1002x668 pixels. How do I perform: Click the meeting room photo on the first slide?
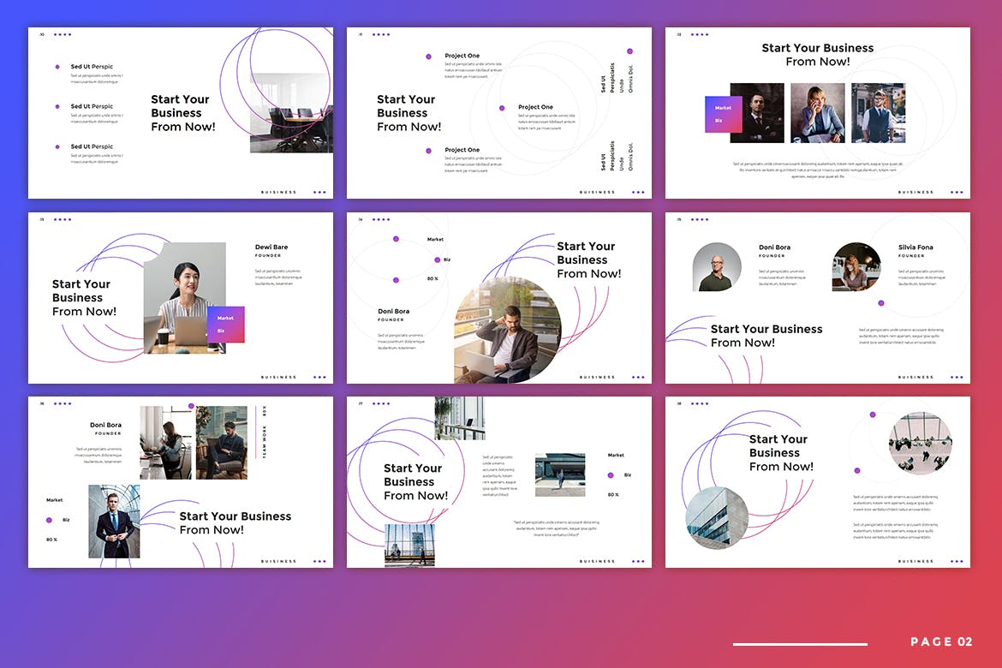click(x=291, y=113)
